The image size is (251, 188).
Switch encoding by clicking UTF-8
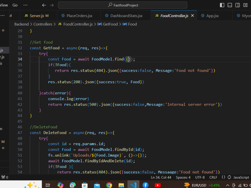click(200, 177)
